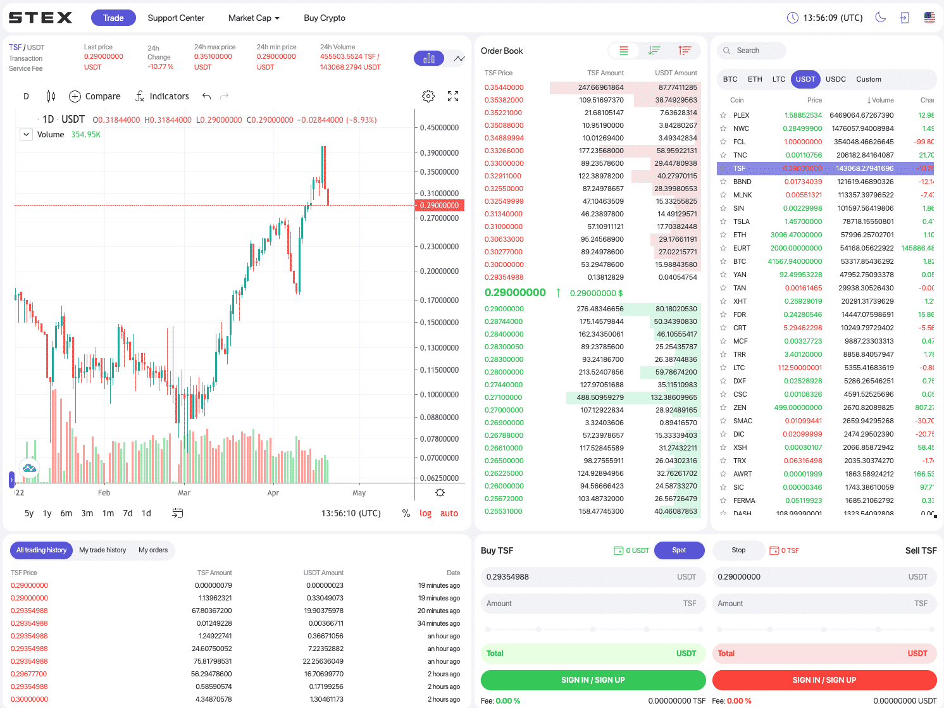
Task: Click the Sell amount percentage slider
Action: tap(824, 629)
